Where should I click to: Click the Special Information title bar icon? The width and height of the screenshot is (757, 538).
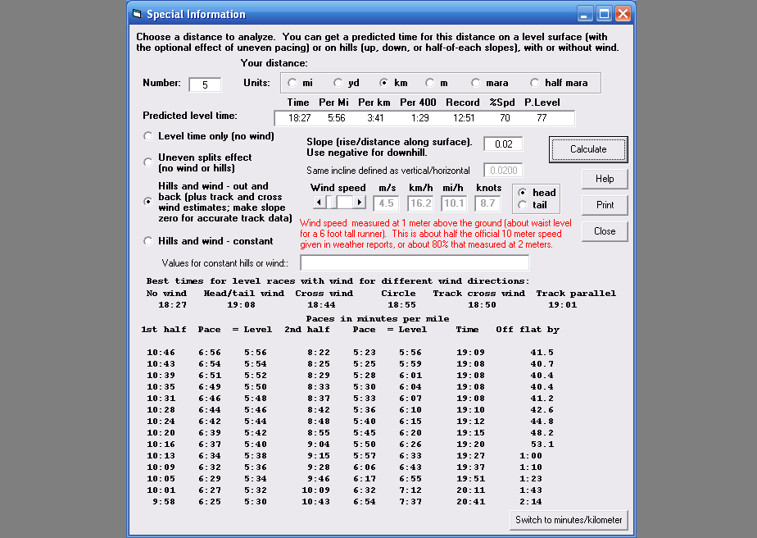[x=137, y=14]
